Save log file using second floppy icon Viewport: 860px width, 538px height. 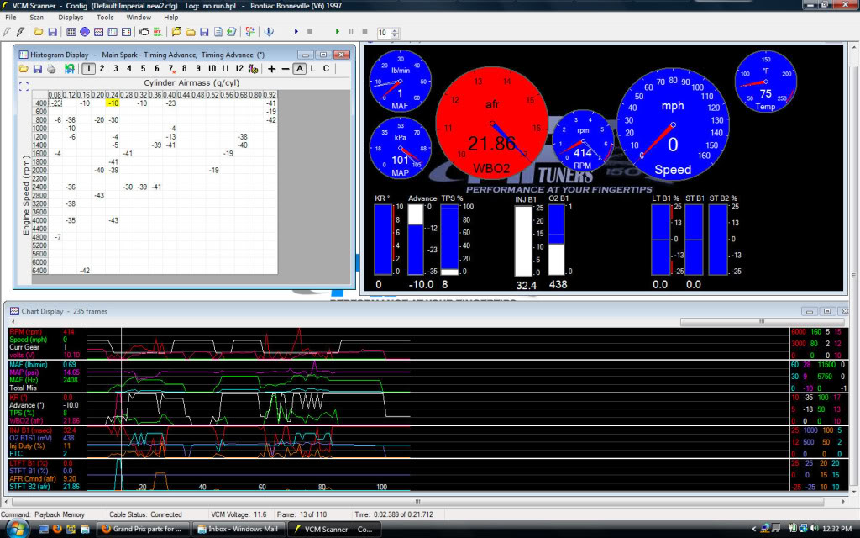coord(204,32)
